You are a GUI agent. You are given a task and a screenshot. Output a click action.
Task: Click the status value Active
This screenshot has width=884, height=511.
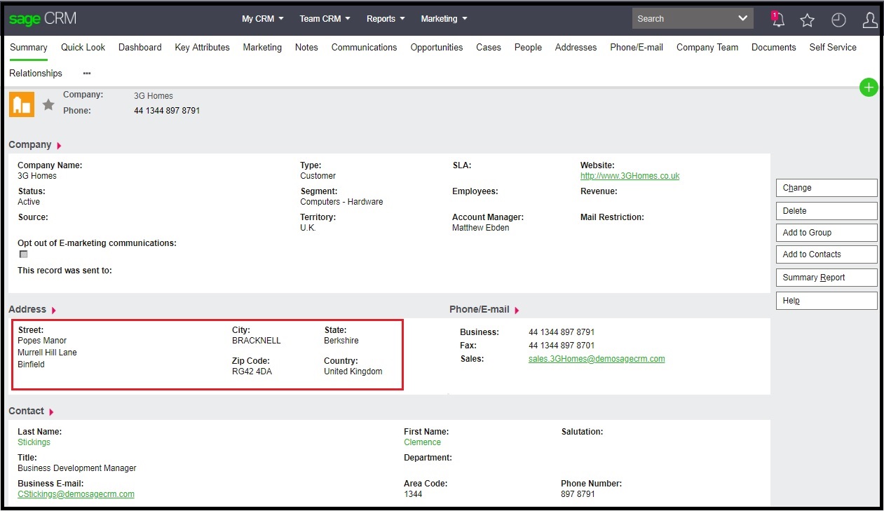[x=29, y=202]
